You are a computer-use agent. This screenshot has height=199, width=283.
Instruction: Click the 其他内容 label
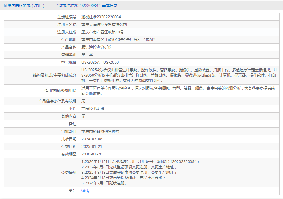pos(69,116)
